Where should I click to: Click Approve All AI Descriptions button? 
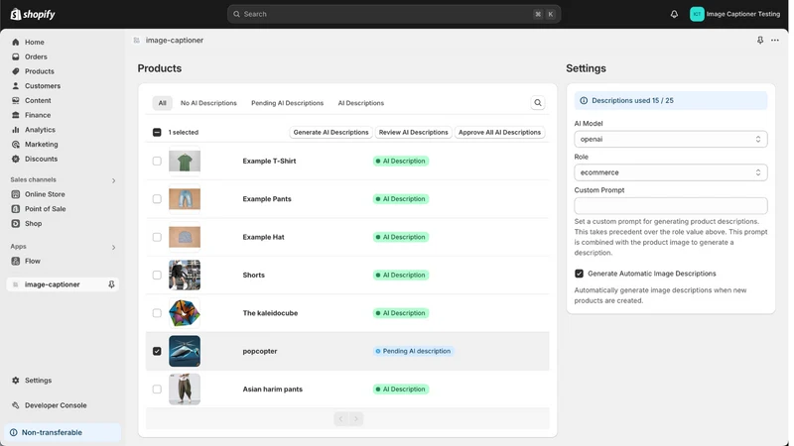[500, 132]
